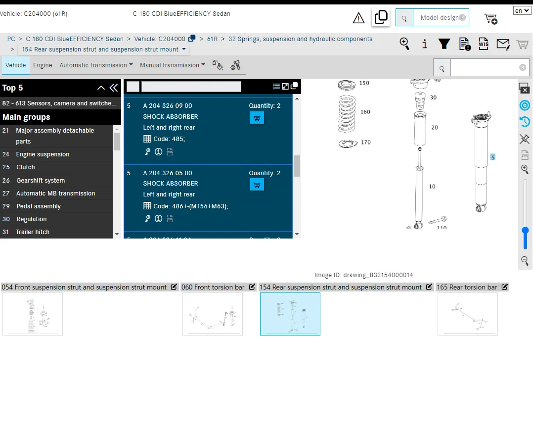Open Manual transmission dropdown
This screenshot has width=533, height=433.
point(173,65)
